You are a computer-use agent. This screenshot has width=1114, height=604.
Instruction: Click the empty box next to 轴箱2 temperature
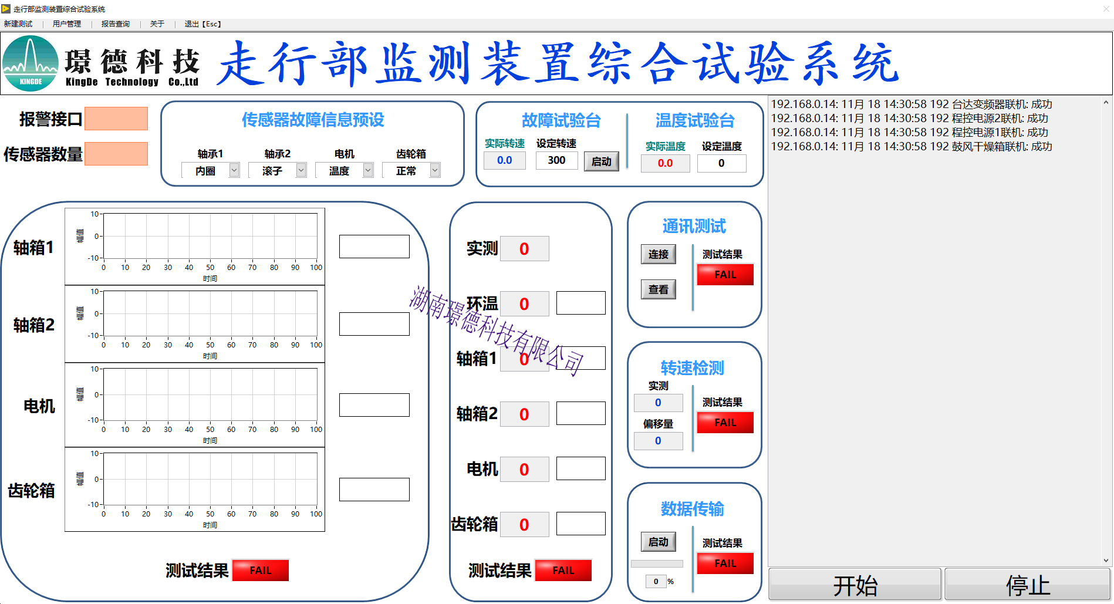[581, 413]
